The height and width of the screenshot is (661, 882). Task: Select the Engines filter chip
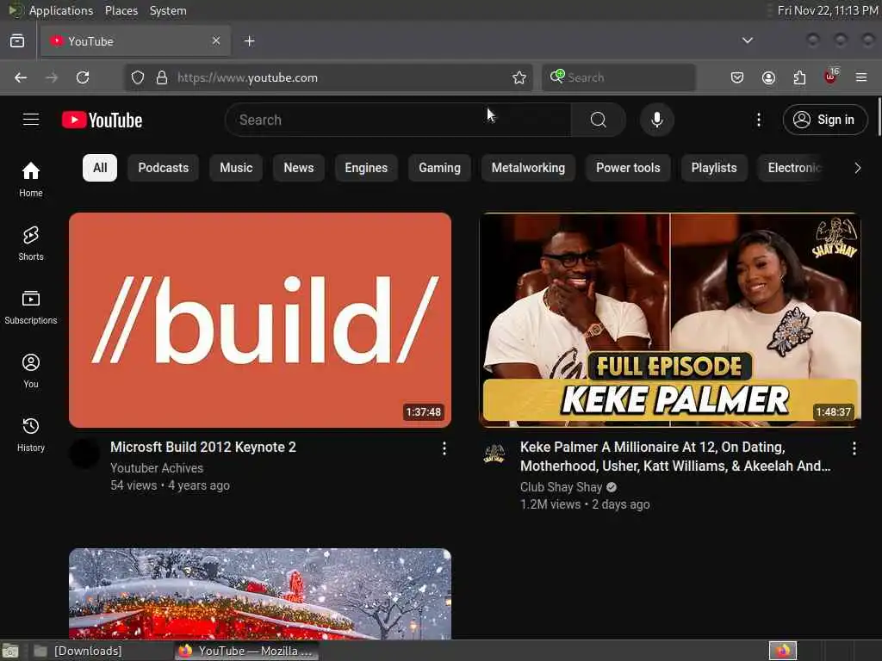(x=366, y=168)
